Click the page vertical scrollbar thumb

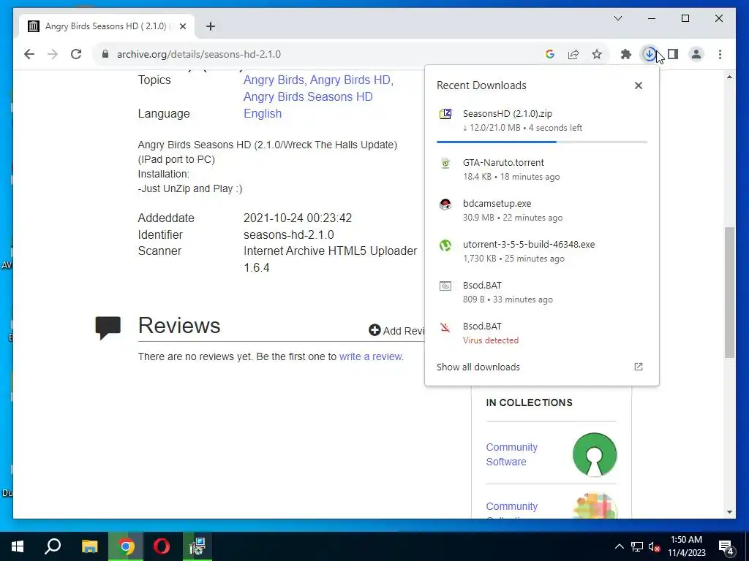coord(729,292)
